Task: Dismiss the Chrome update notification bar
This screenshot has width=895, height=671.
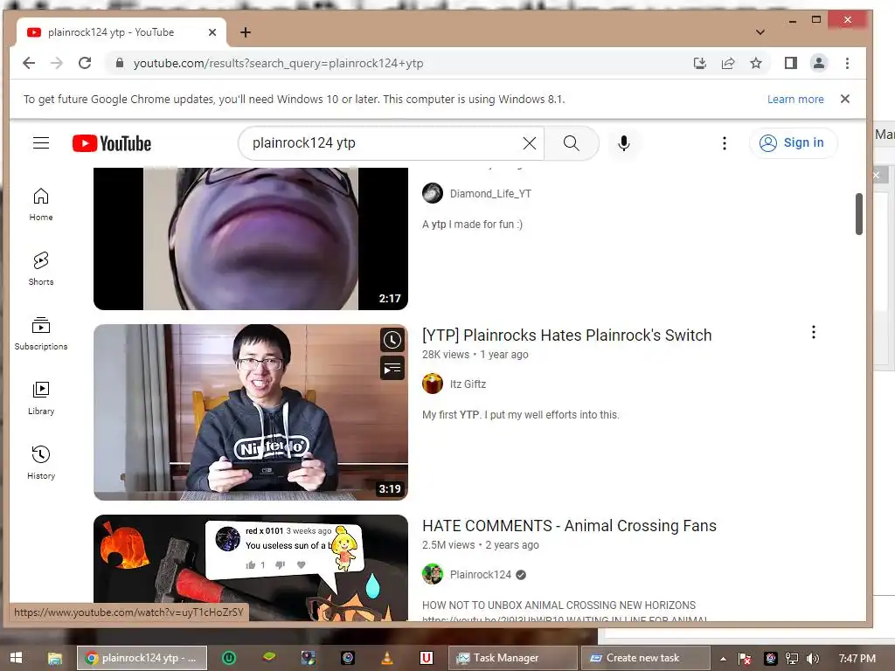Action: (845, 99)
